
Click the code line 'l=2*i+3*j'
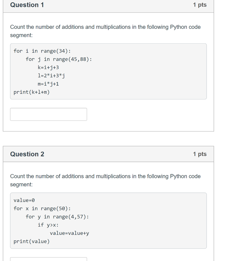[51, 76]
